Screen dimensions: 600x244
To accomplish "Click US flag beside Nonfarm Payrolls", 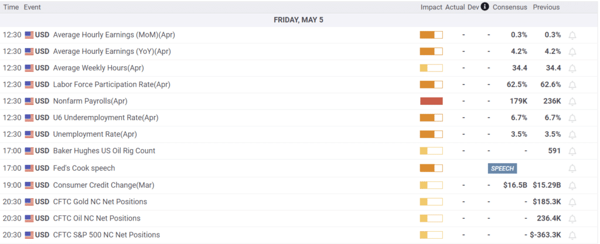I will pos(29,101).
